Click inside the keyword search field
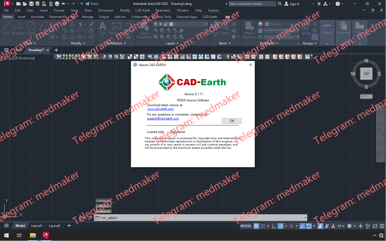This screenshot has height=241, width=386. coord(252,4)
